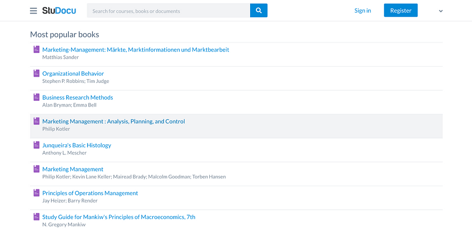The width and height of the screenshot is (472, 233).
Task: Click author text Stephen P. Robbins; Tim Judge
Action: pos(76,81)
